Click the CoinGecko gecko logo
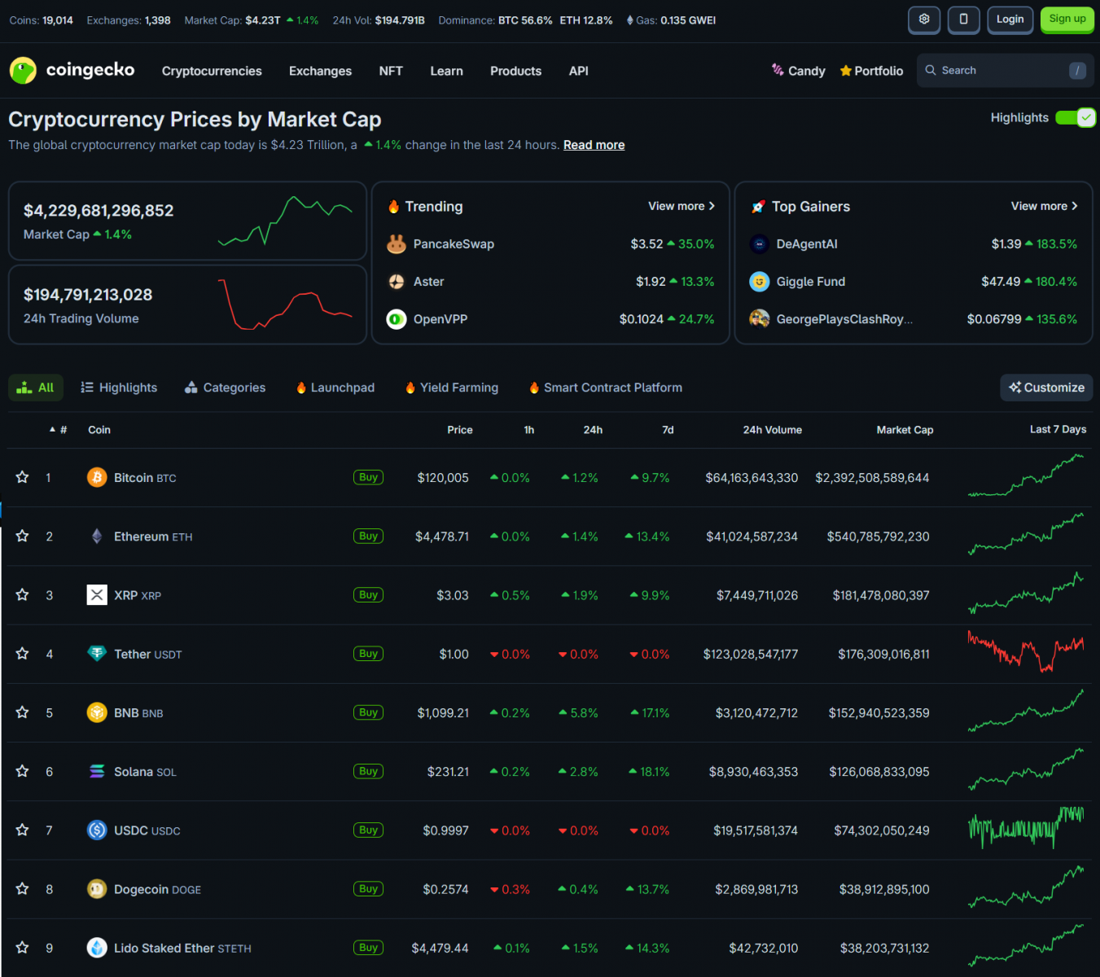This screenshot has height=977, width=1100. click(23, 71)
